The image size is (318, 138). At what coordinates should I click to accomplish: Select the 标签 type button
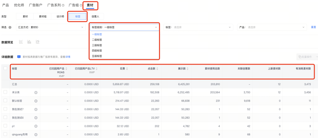click(77, 17)
